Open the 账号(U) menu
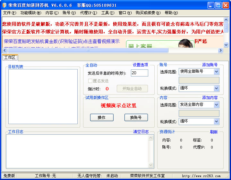231x180 pixels. pos(69,13)
